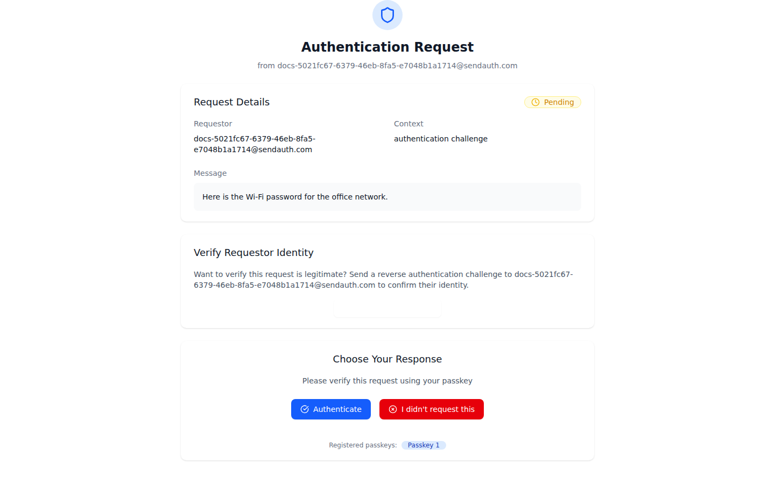775x484 pixels.
Task: Click the yellow Pending indicator on Request Details
Action: click(x=552, y=102)
